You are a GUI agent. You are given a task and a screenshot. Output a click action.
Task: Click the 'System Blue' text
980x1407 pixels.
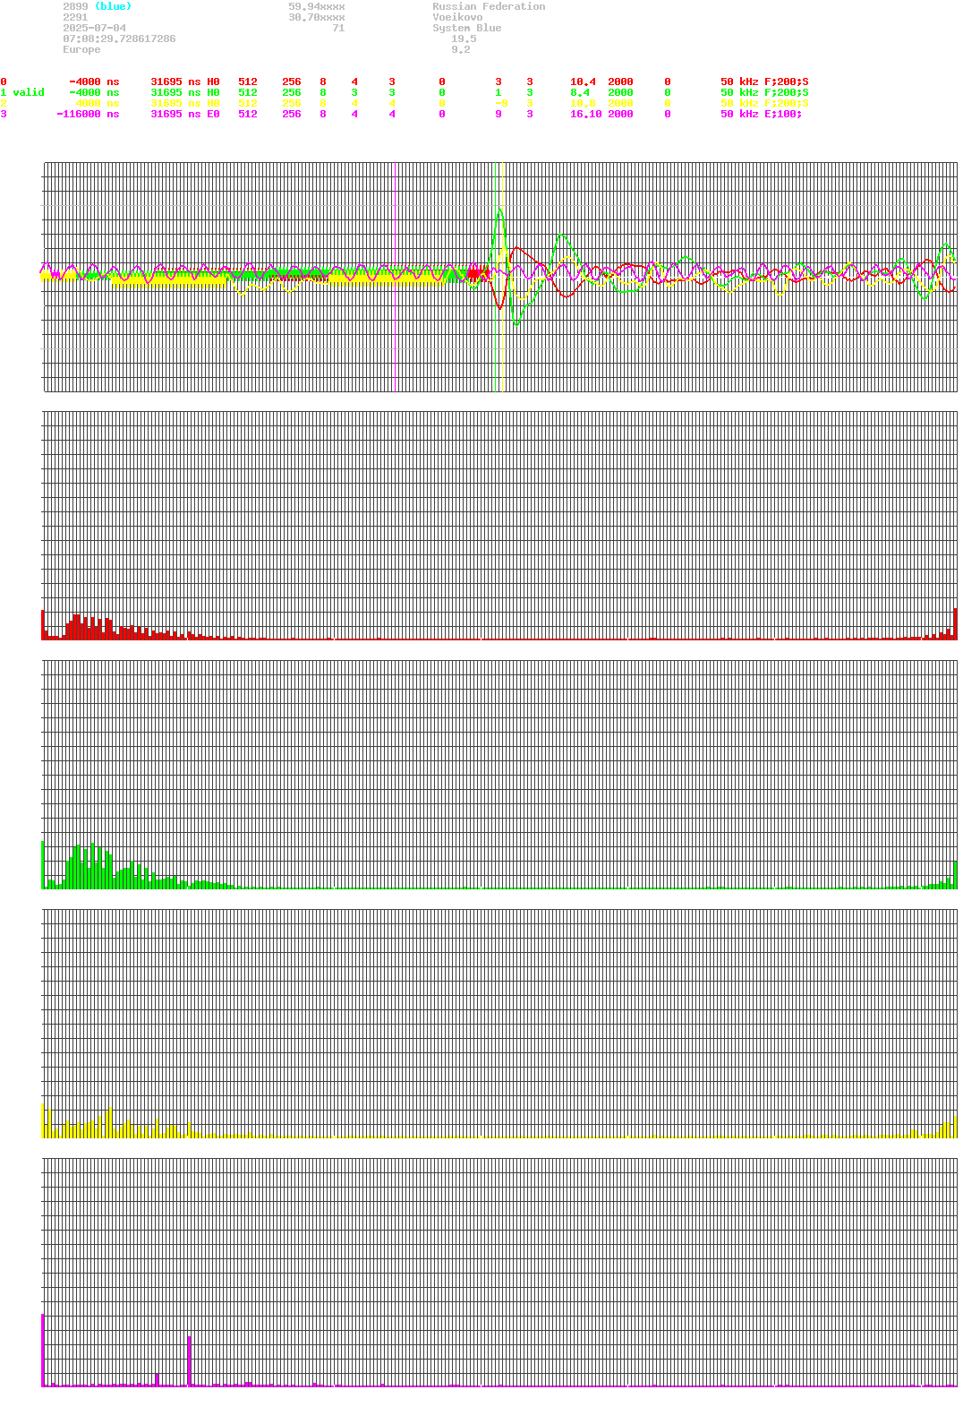tap(467, 28)
